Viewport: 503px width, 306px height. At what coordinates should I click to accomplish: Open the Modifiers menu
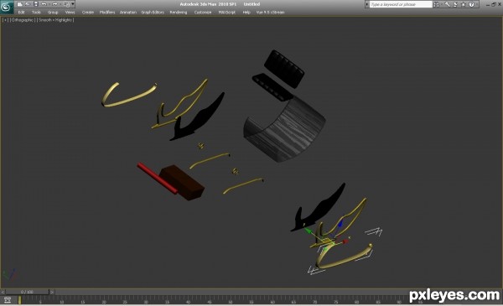(107, 13)
